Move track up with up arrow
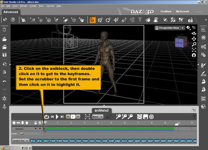The image size is (208, 150). click(x=27, y=123)
